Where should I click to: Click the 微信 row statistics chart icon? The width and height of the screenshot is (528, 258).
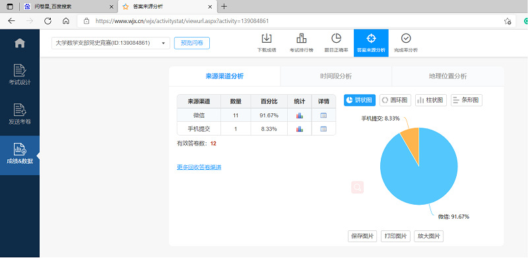point(300,116)
